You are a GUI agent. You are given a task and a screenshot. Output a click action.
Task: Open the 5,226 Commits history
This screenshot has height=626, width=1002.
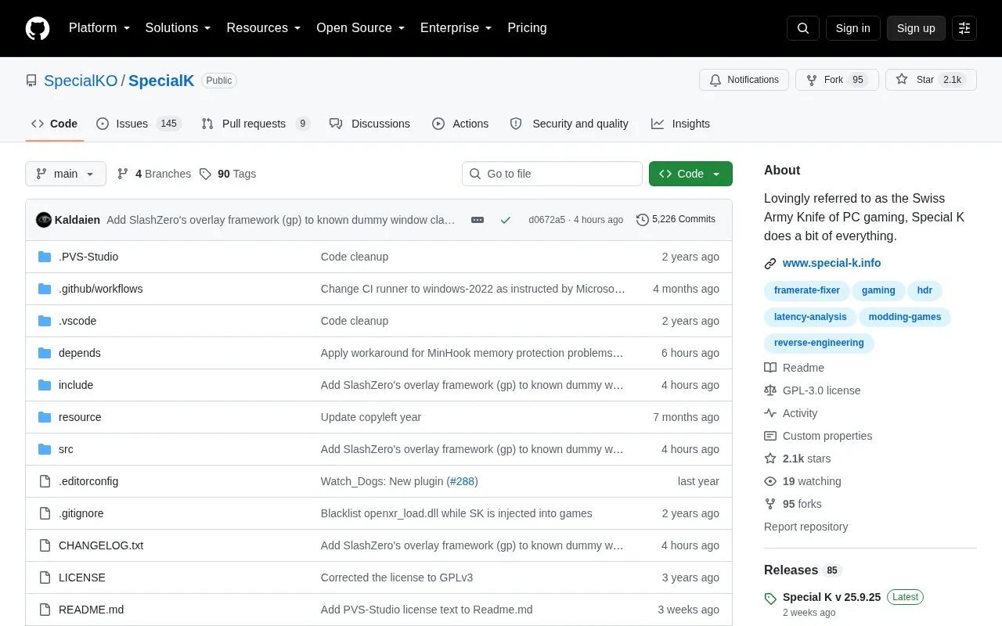coord(676,220)
